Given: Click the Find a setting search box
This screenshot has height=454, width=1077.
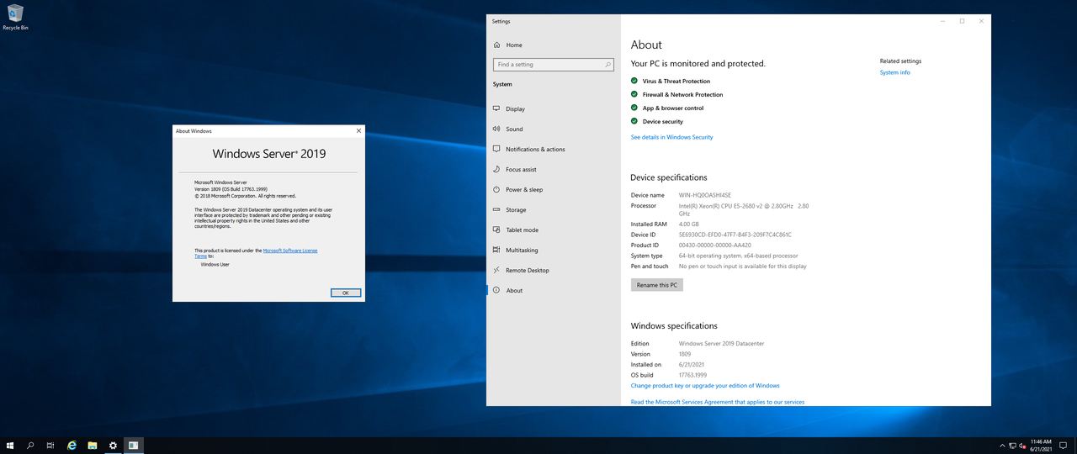Looking at the screenshot, I should [x=553, y=64].
